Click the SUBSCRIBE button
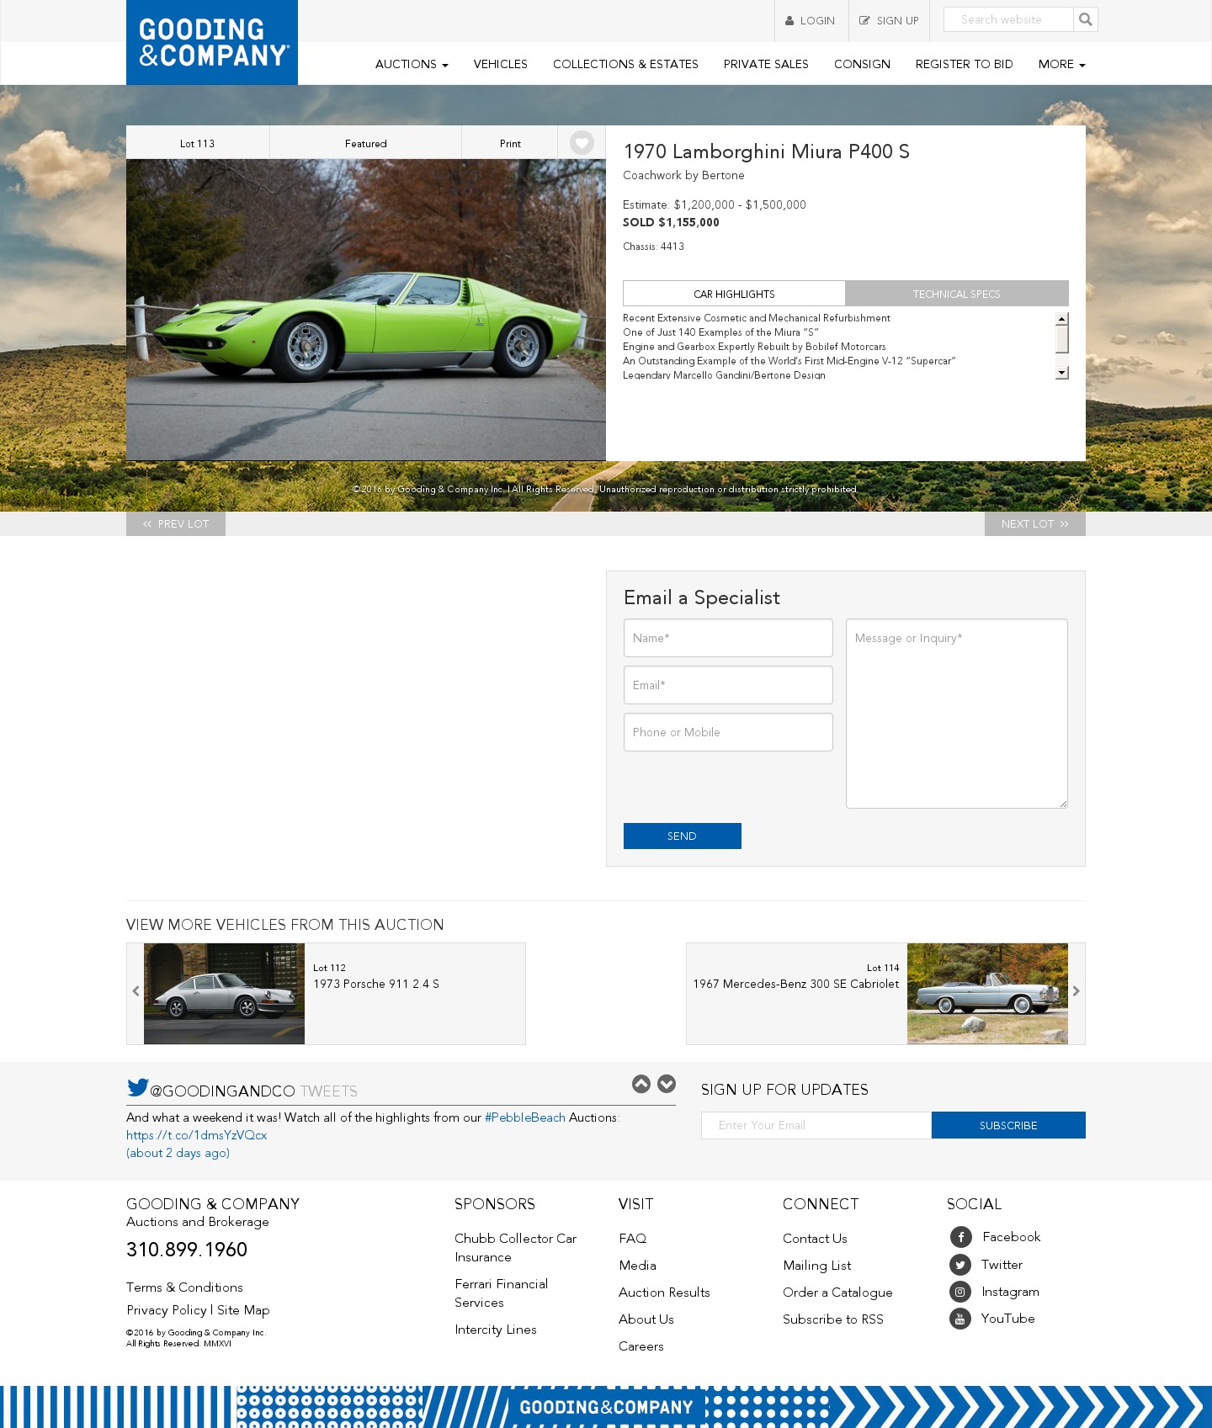The height and width of the screenshot is (1428, 1212). tap(1008, 1125)
